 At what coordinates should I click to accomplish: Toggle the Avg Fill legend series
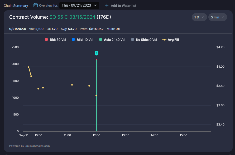(x=171, y=40)
